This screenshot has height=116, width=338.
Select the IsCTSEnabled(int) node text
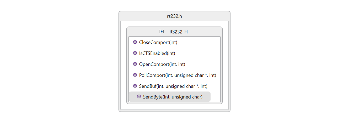(x=157, y=53)
